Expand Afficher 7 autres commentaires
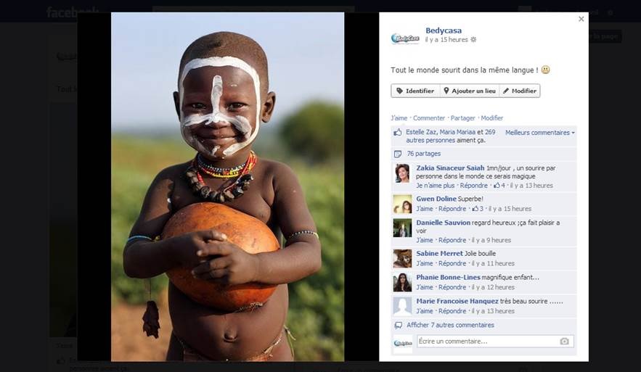 click(x=450, y=326)
